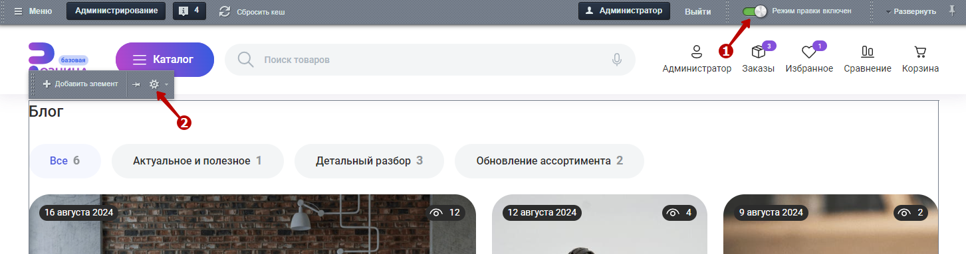
Task: Expand the panel via Развернуть
Action: [x=911, y=11]
